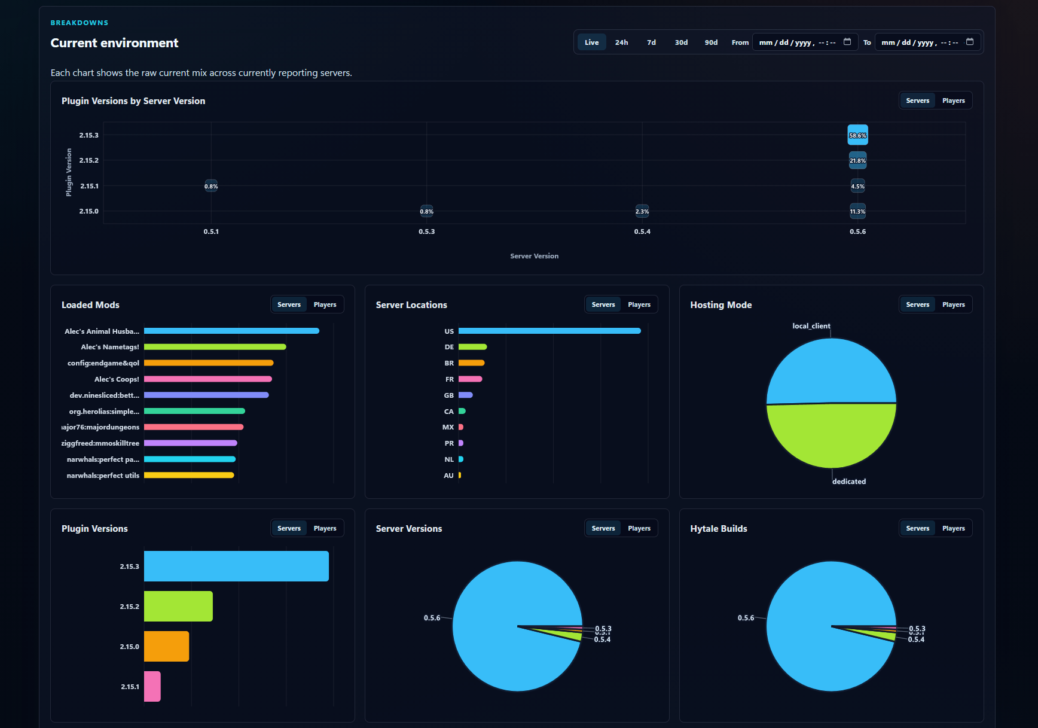Click the 4.5% heatmap cell
Screen dimensions: 1038x728
(857, 186)
